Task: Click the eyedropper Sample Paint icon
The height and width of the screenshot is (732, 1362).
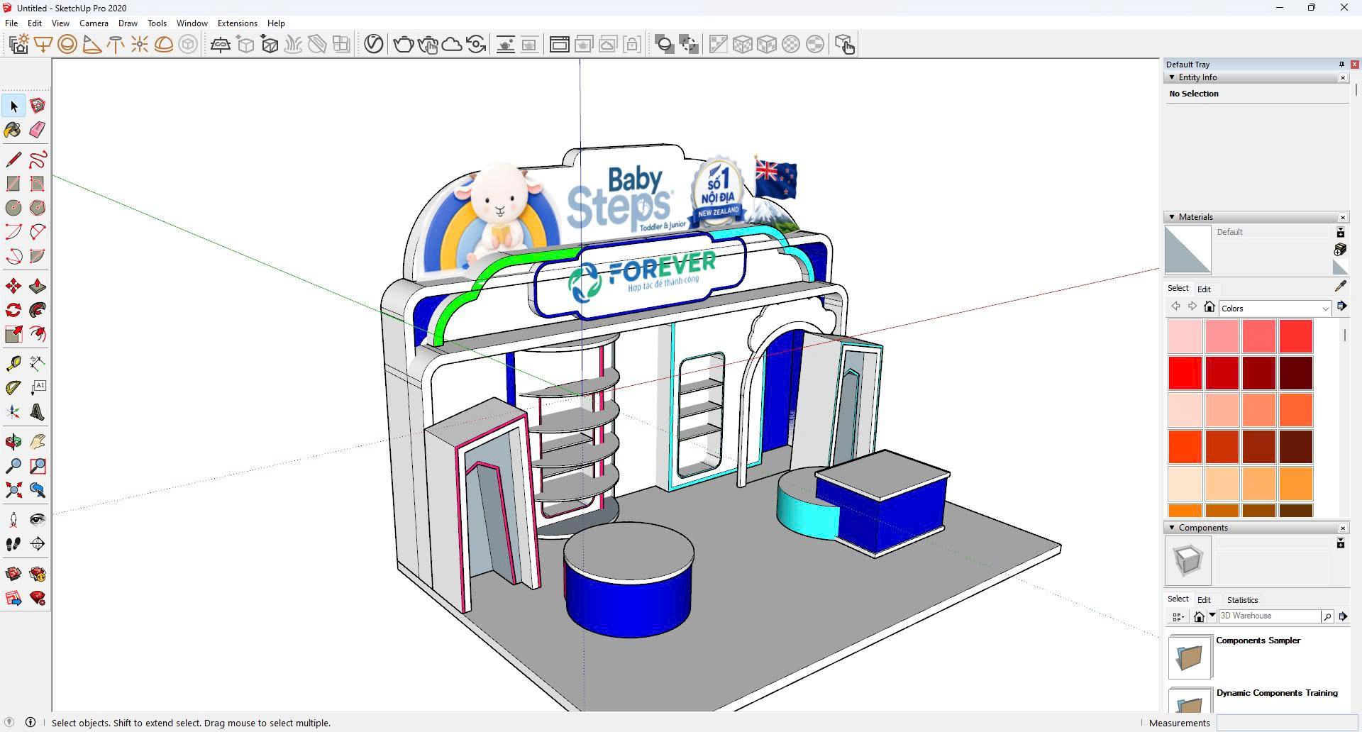Action: pos(1340,286)
